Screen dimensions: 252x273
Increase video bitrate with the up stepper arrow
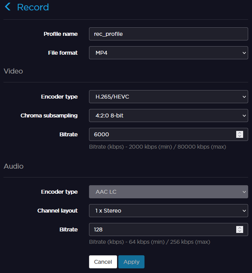click(240, 133)
